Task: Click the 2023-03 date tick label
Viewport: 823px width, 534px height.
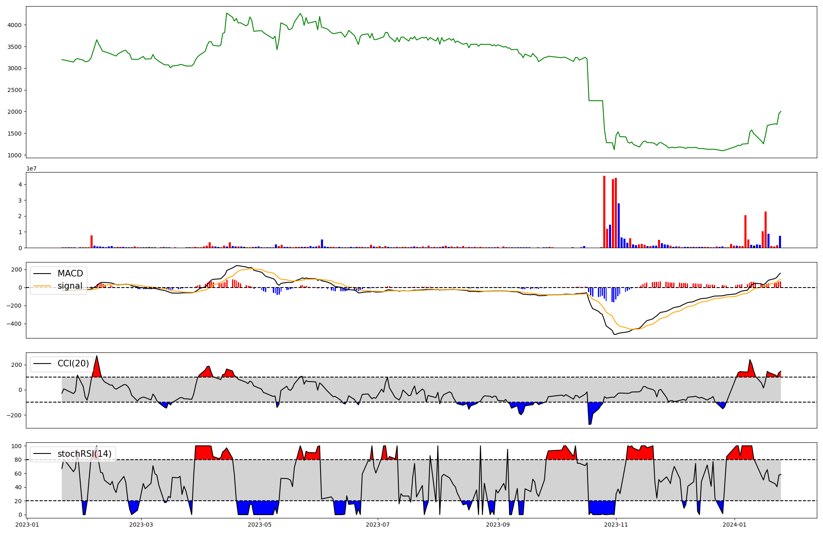Action: [141, 525]
